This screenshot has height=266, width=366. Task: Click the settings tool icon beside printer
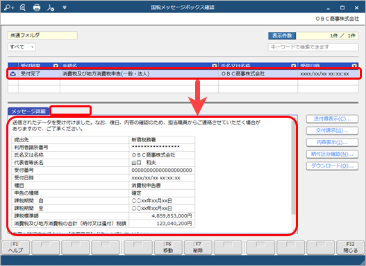point(51,8)
